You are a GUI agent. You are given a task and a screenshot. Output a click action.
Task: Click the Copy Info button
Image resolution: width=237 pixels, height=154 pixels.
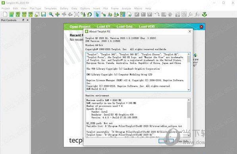pos(183,141)
